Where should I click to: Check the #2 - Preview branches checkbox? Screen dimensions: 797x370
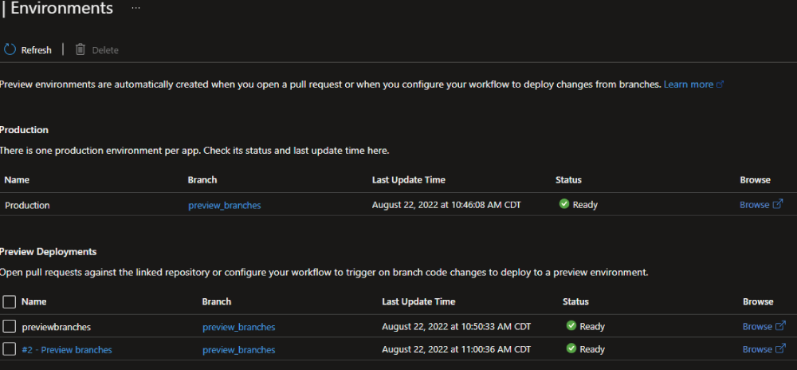[x=9, y=349]
